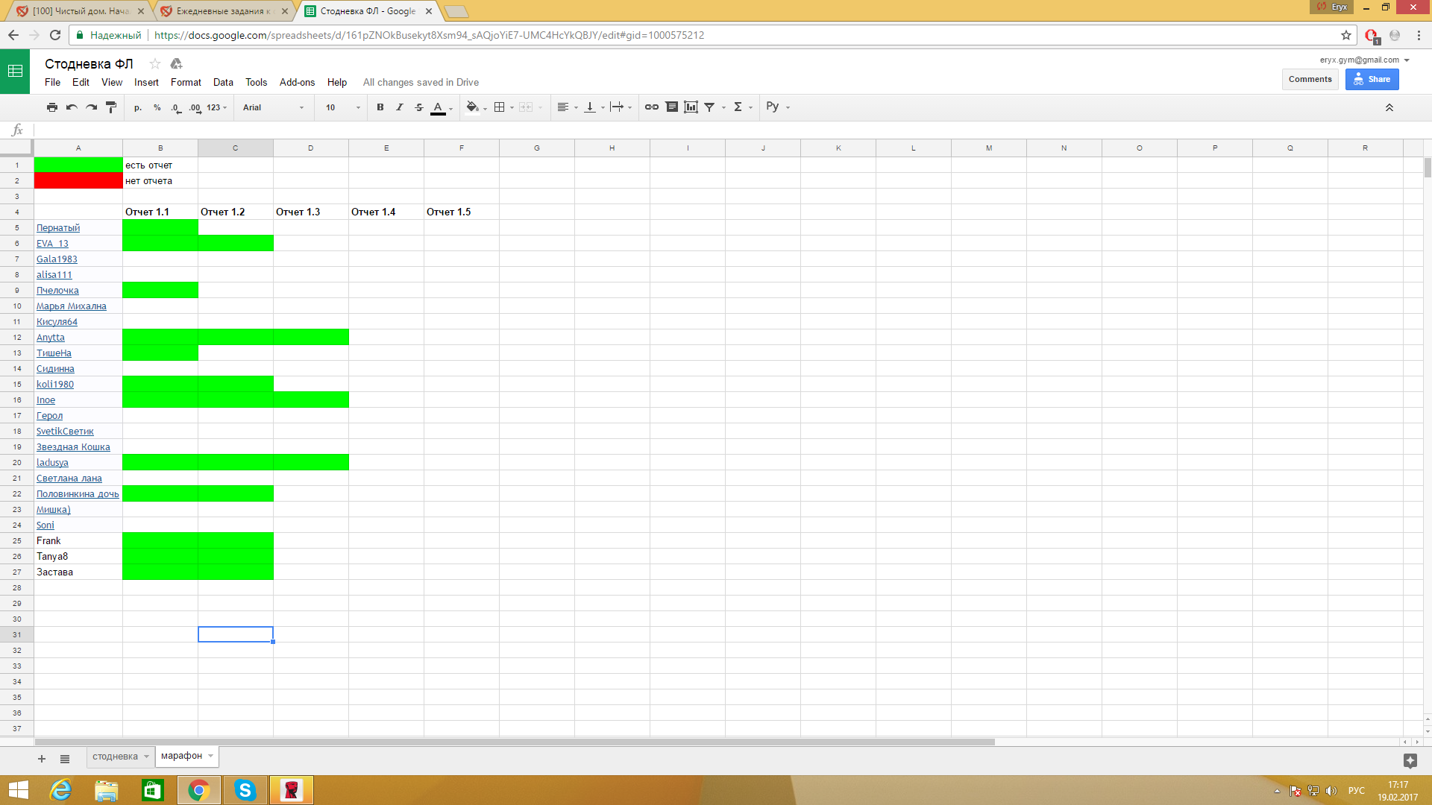
Task: Star the Стодневка ФЛ document
Action: point(155,64)
